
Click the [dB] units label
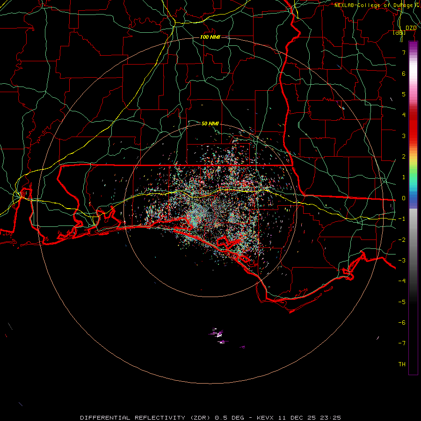coord(399,32)
